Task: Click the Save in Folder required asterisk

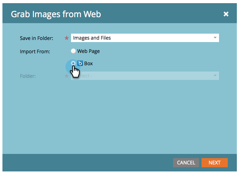Action: (66, 38)
